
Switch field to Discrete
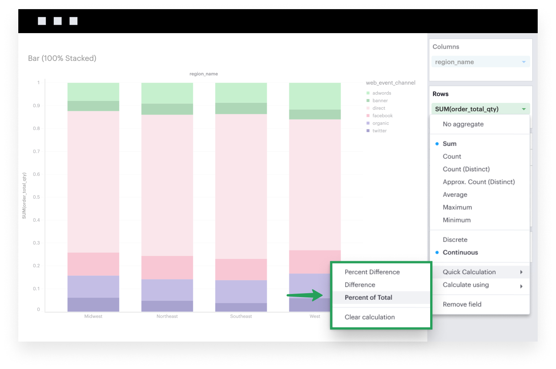(x=455, y=240)
